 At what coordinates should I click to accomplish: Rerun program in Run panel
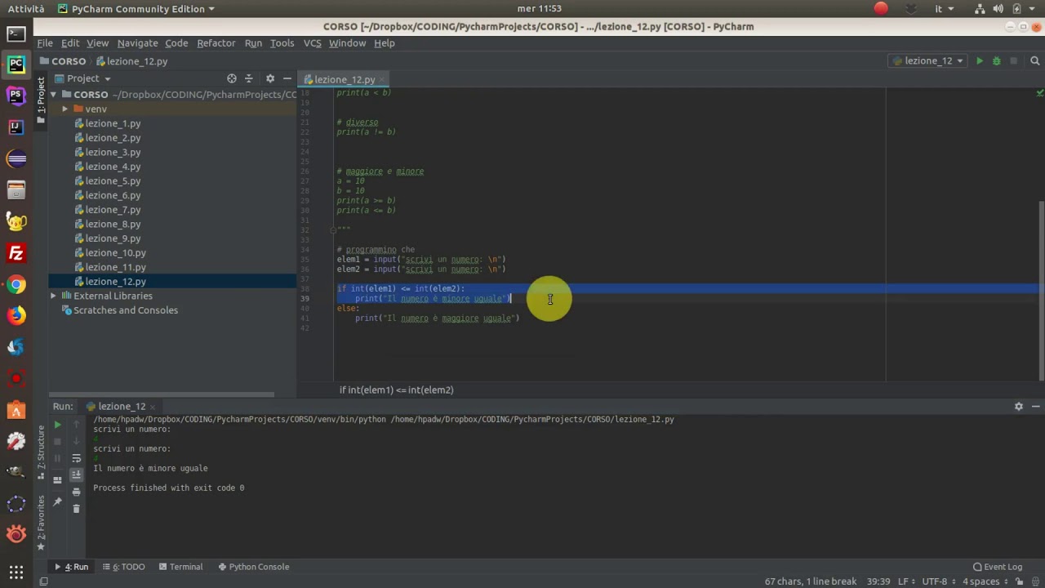point(57,425)
